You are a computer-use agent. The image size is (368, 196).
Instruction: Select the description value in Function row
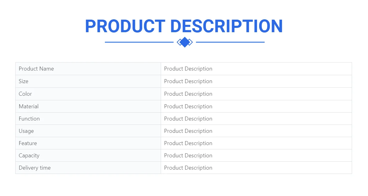click(188, 119)
